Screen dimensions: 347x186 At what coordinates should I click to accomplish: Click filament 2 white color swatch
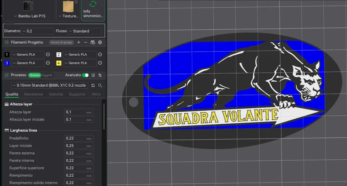(59, 55)
